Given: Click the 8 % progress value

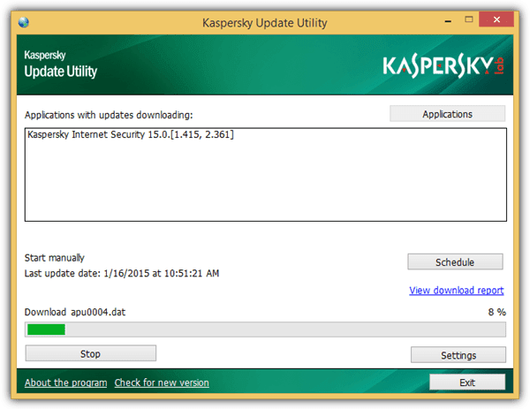Looking at the screenshot, I should point(496,312).
